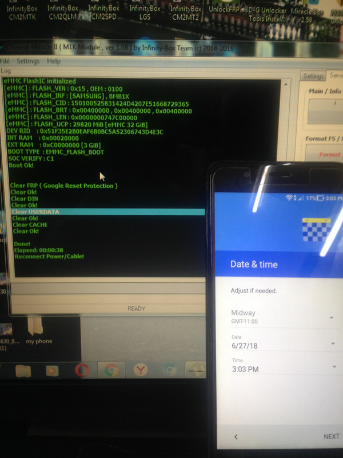
Task: Open the UnlockFRP desktop shortcut
Action: click(x=226, y=9)
